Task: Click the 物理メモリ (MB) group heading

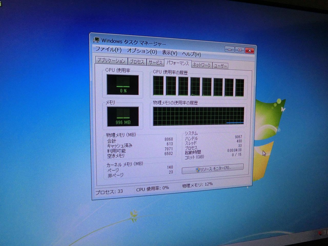Action: [x=121, y=135]
